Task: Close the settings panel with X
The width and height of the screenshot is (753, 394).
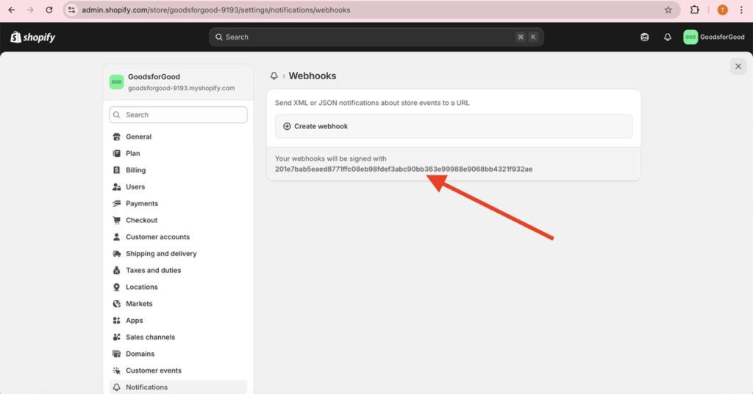Action: pos(738,67)
